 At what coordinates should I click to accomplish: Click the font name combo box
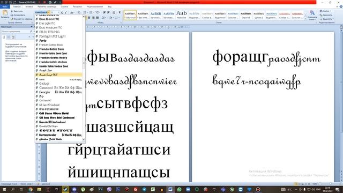41,12
